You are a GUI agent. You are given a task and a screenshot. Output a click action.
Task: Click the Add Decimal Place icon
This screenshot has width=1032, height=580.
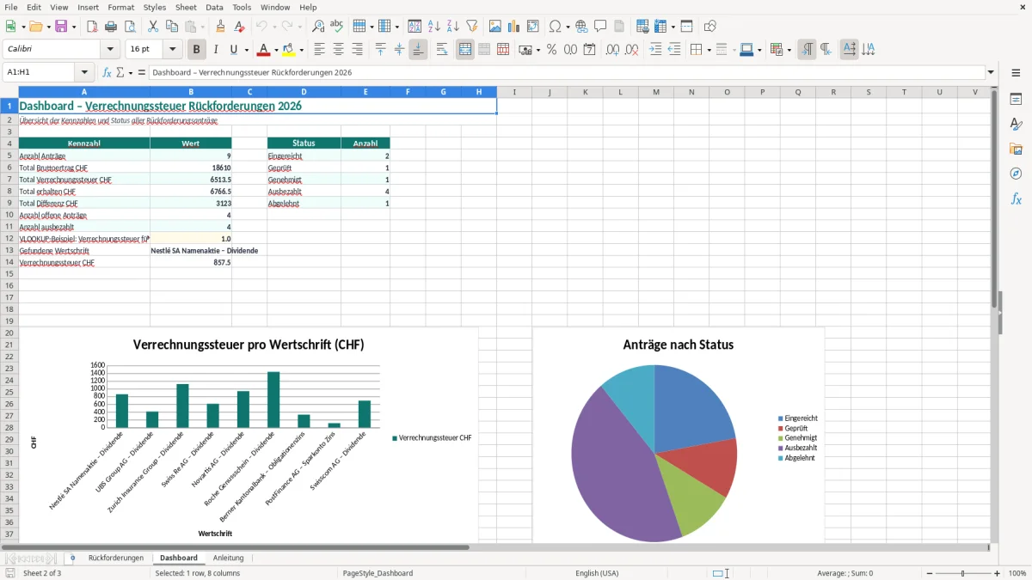point(612,50)
